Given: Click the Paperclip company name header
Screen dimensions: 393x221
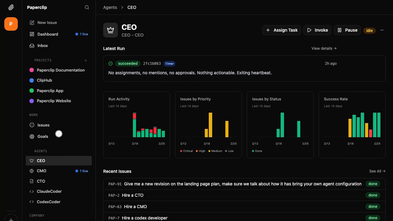Looking at the screenshot, I should (x=37, y=7).
